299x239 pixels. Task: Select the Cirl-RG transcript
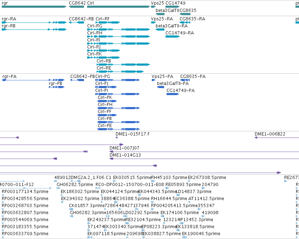pyautogui.click(x=118, y=29)
